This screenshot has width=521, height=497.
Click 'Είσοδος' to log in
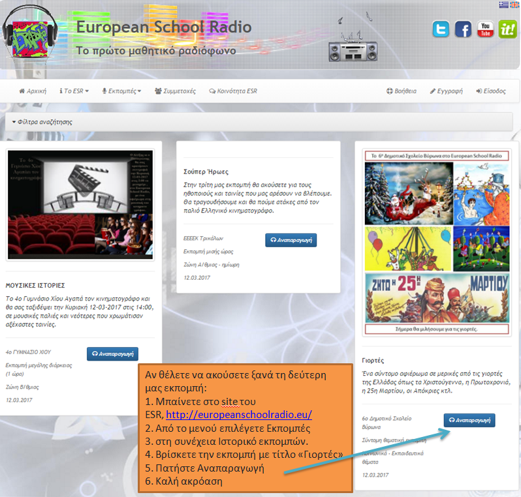[491, 91]
